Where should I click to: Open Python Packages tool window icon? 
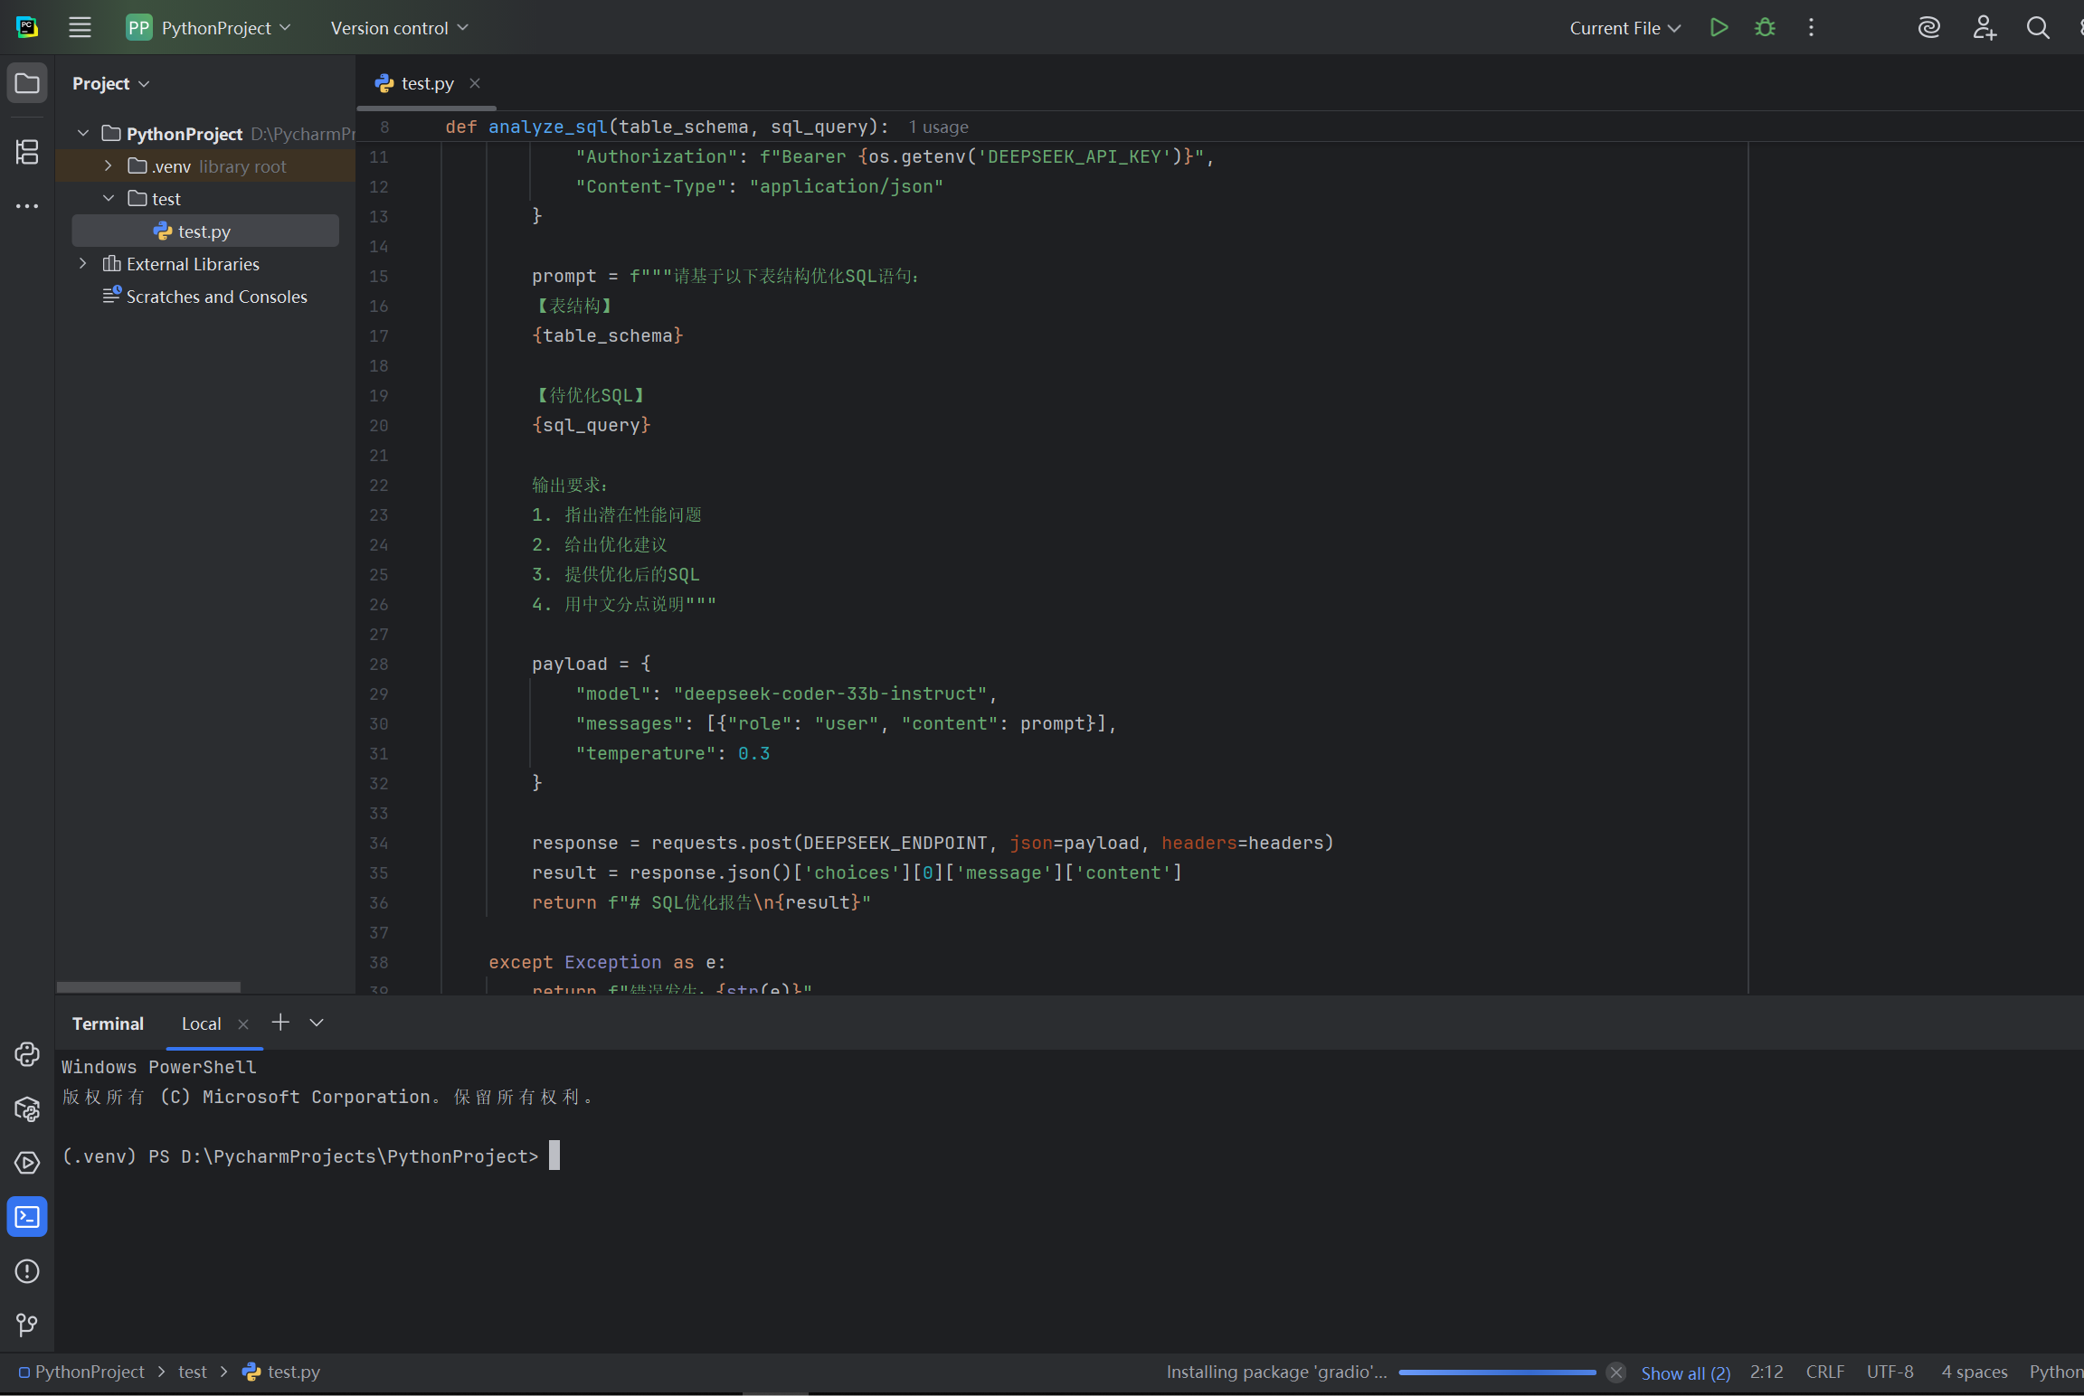pos(27,1108)
